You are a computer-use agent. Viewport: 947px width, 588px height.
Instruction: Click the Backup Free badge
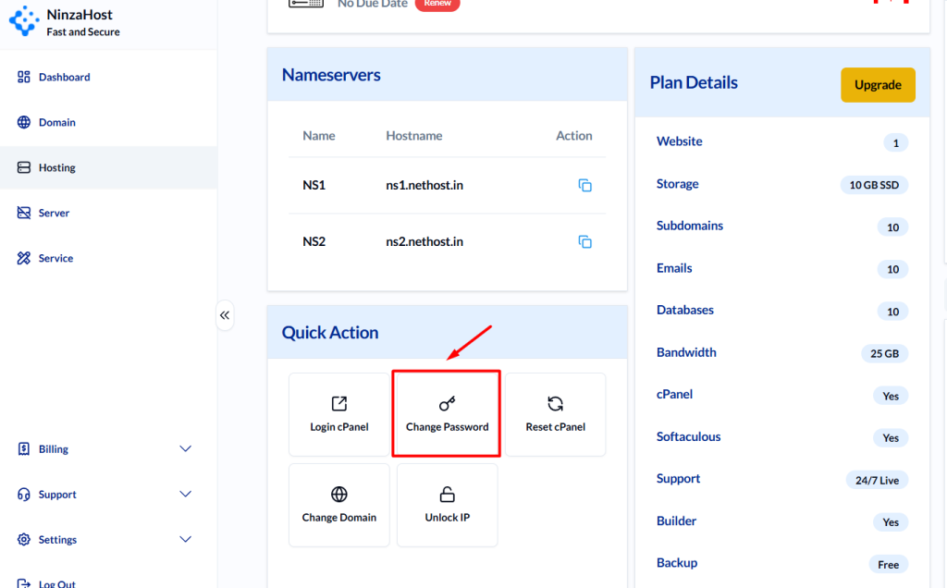[x=888, y=565]
